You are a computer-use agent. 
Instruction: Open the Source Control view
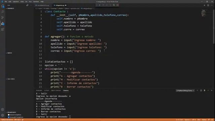3,17
